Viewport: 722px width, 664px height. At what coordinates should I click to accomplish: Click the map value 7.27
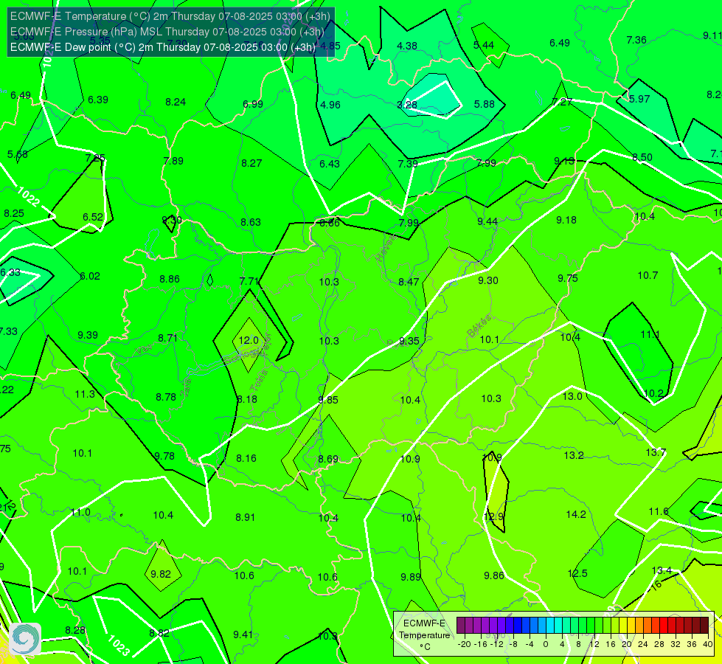[562, 103]
